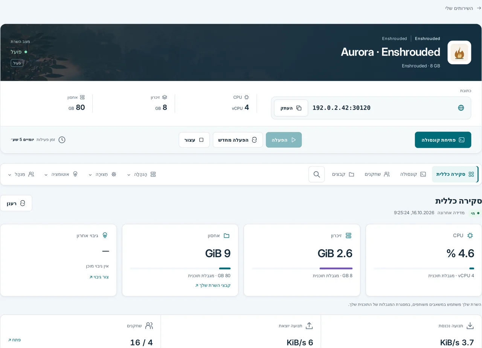Click the memory icon above the 8 GB spec

[165, 97]
